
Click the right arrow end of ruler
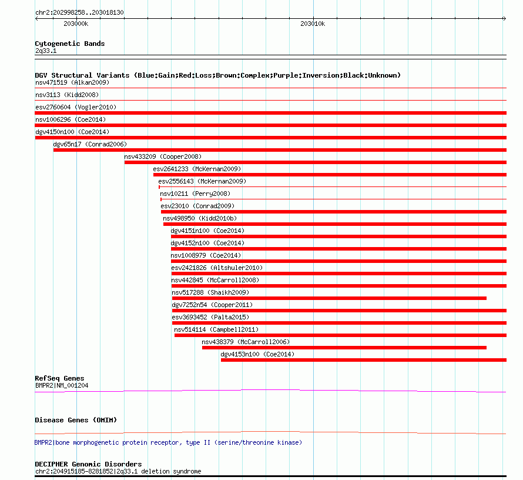(504, 19)
